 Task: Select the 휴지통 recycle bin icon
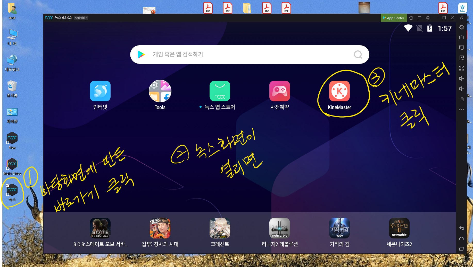(x=12, y=89)
